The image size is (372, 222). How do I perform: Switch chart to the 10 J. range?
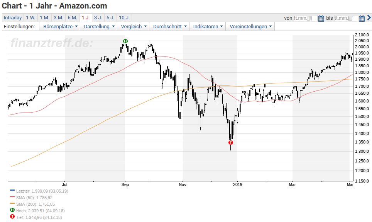click(x=124, y=17)
